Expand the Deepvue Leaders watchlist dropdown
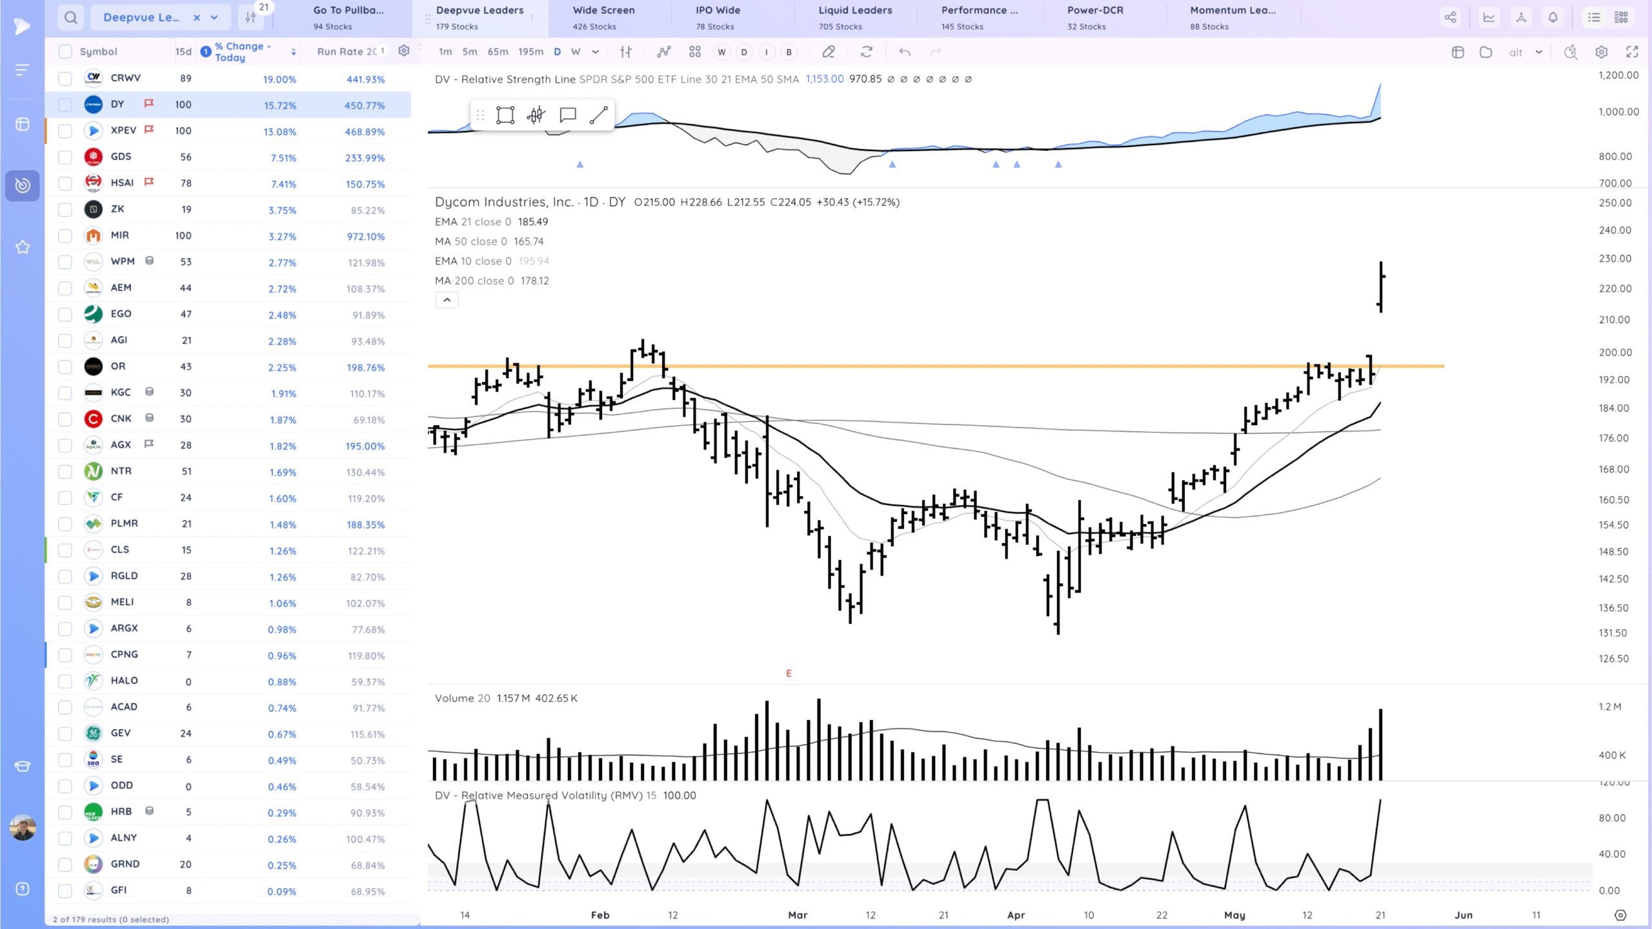The height and width of the screenshot is (929, 1652). [214, 17]
